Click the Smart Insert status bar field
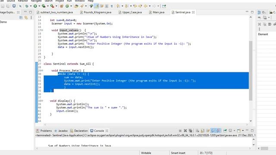 pos(178,153)
